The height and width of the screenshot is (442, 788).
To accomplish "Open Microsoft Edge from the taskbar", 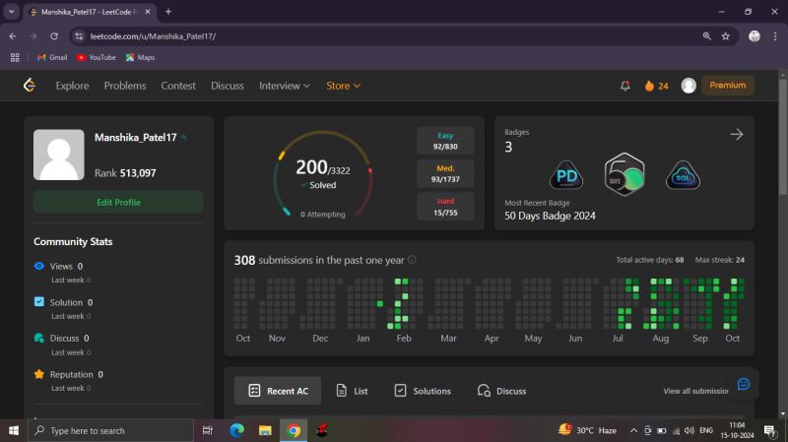I will coord(236,430).
